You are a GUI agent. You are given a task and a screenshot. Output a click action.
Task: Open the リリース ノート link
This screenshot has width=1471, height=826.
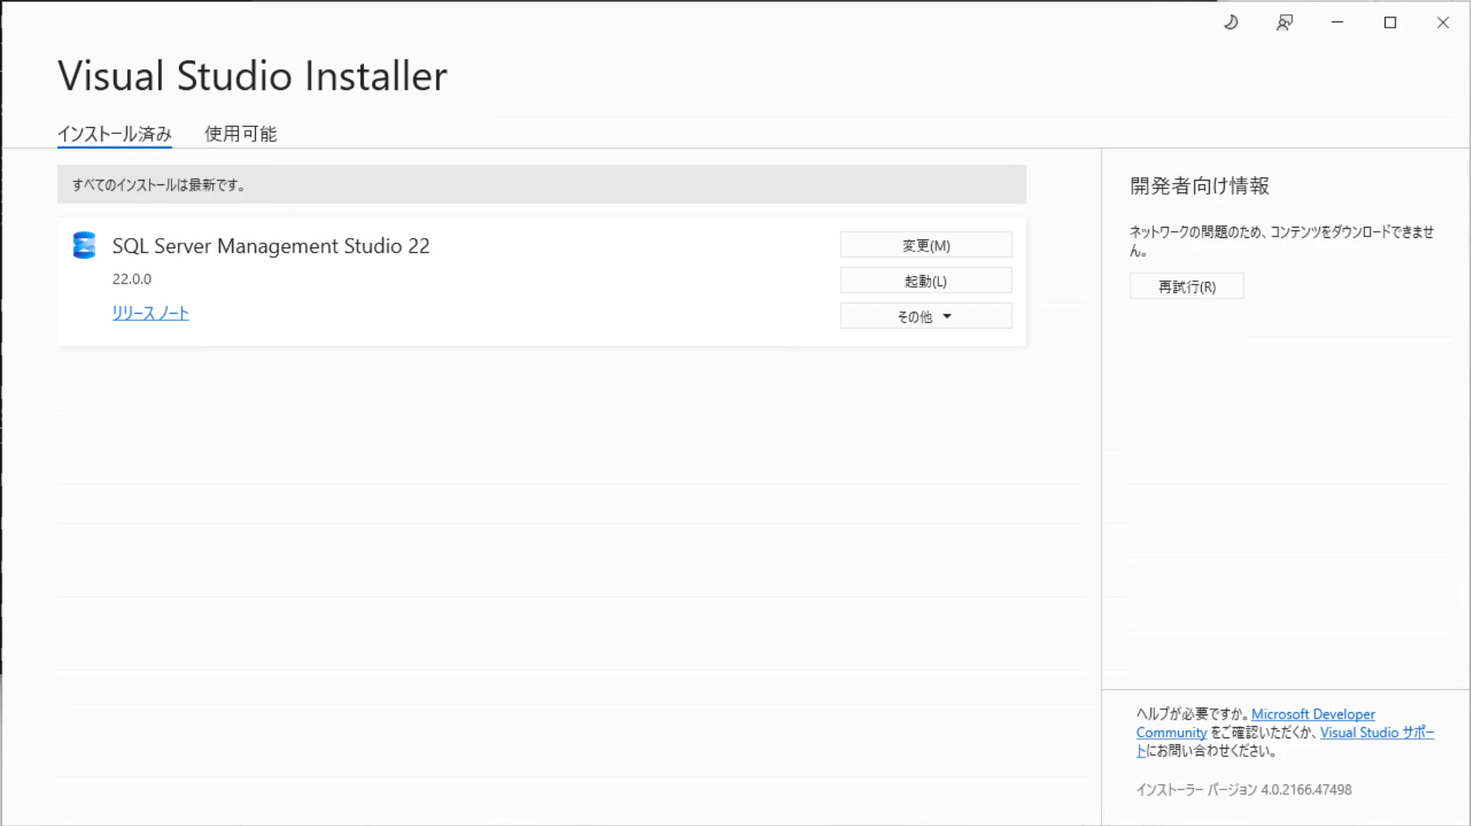pos(150,313)
